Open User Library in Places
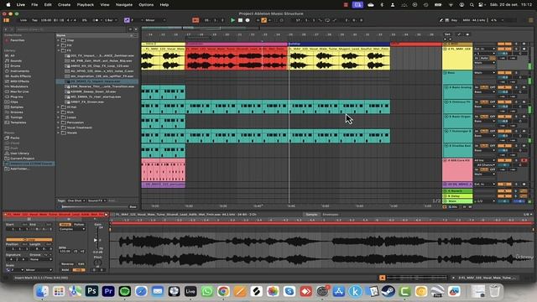The width and height of the screenshot is (537, 302). click(x=19, y=153)
